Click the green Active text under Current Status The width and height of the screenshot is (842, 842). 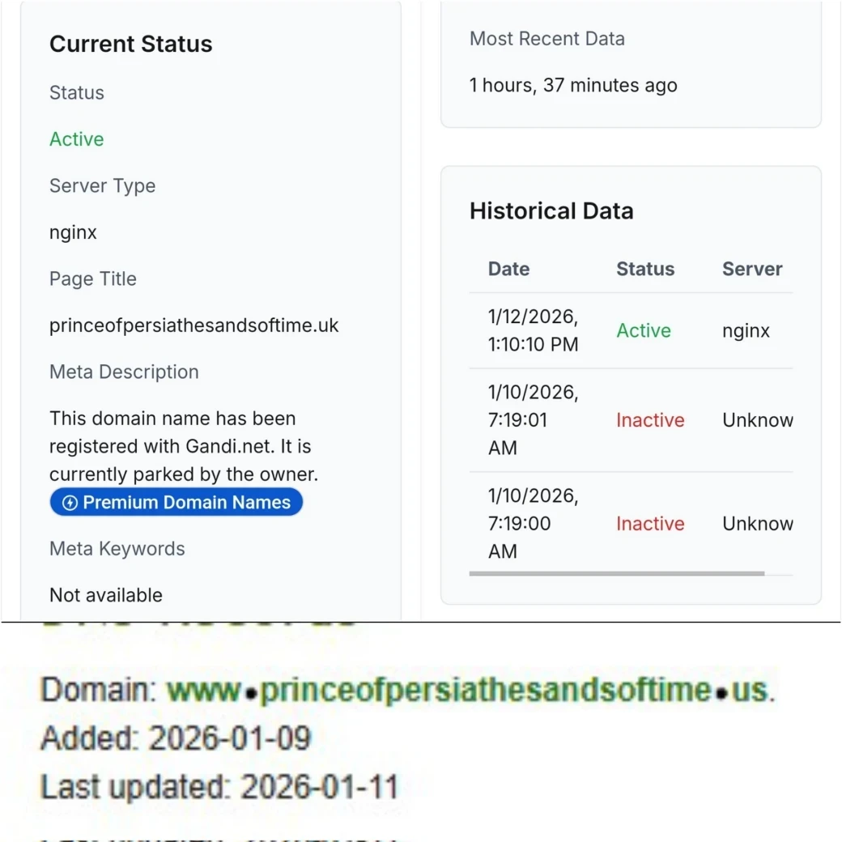point(76,139)
